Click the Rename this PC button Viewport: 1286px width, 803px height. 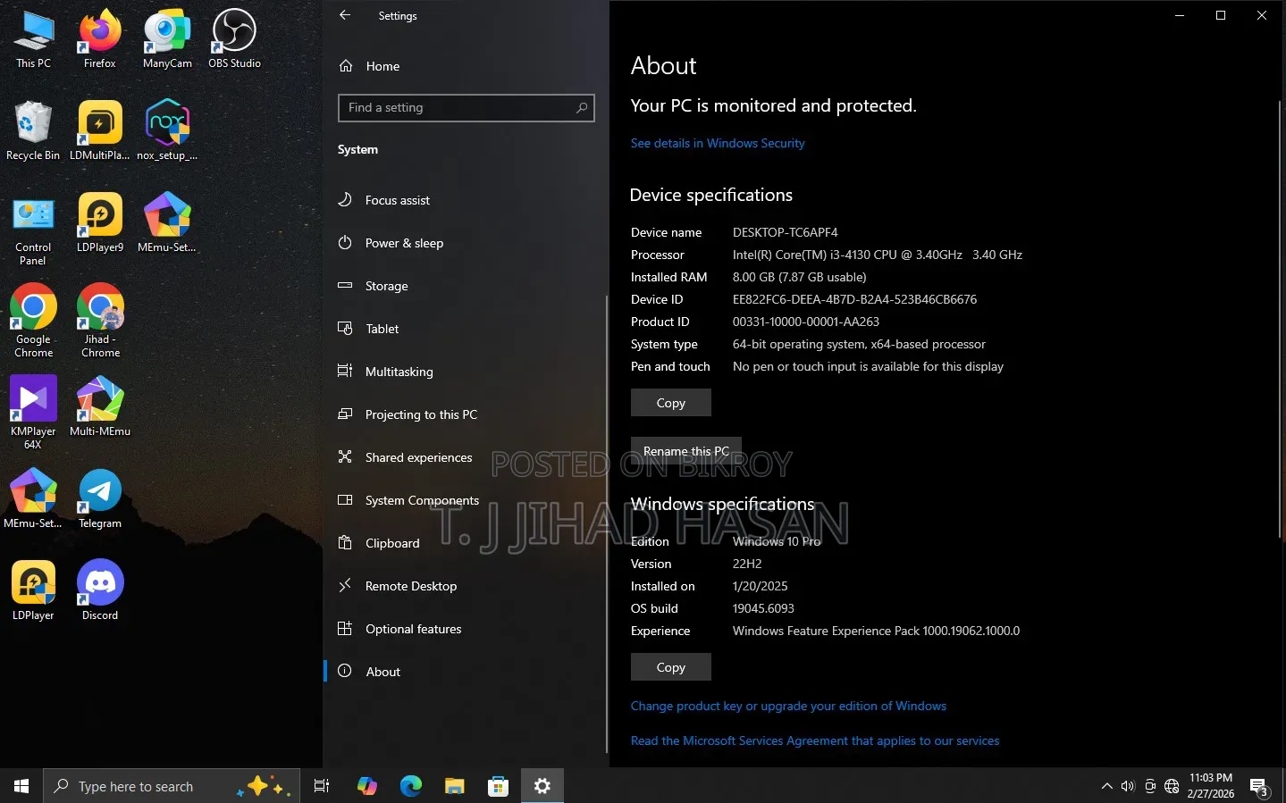[686, 451]
